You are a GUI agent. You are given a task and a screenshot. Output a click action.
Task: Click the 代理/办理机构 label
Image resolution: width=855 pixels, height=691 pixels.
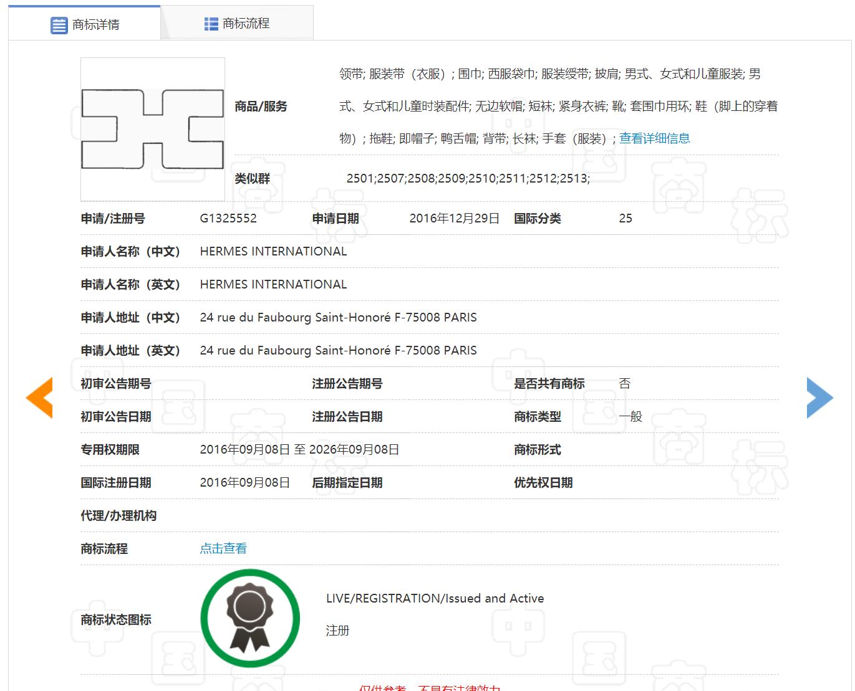point(118,515)
